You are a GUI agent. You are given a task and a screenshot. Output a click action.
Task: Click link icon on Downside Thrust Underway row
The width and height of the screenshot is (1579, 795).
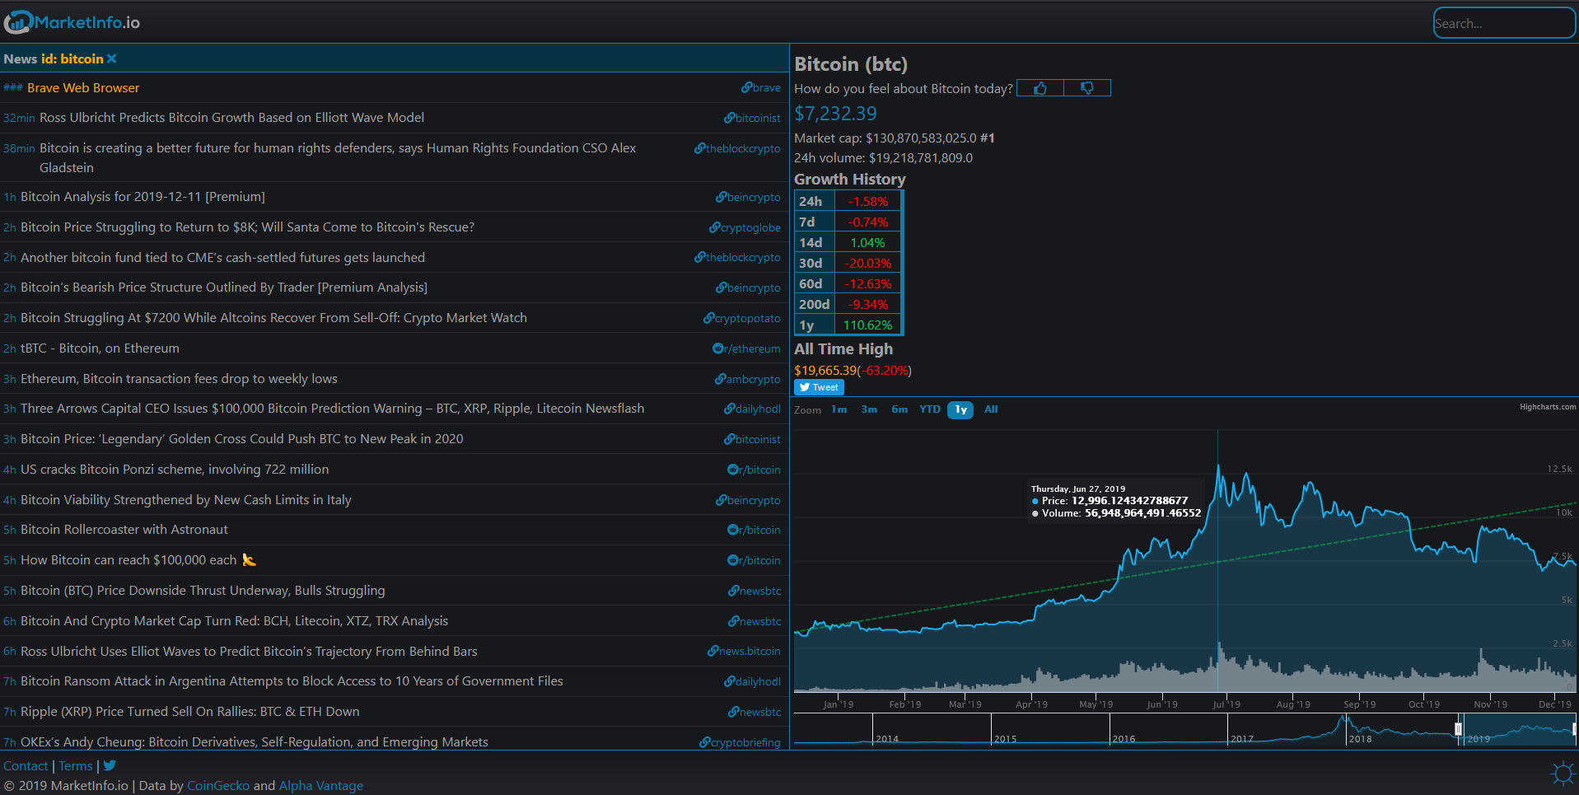(734, 591)
